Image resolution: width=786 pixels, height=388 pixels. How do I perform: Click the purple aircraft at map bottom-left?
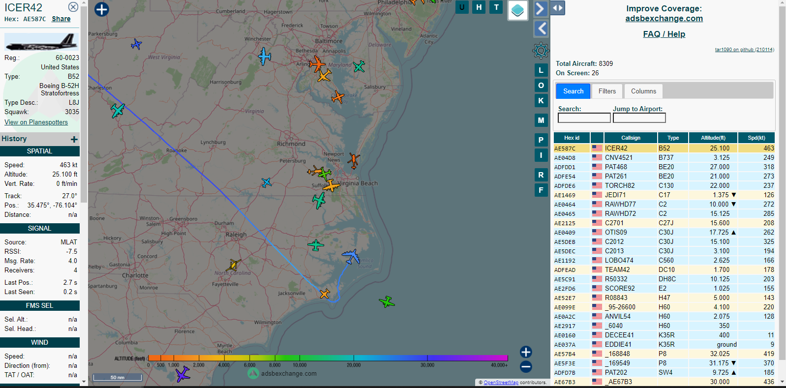182,374
